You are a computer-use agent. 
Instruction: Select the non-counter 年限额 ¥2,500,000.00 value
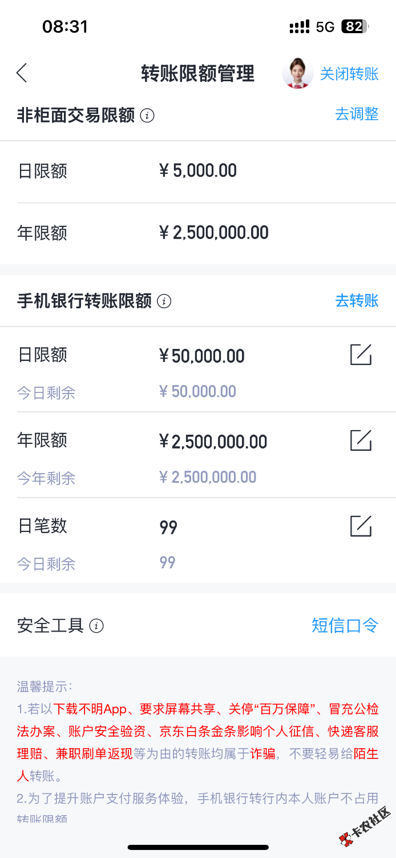click(x=213, y=232)
